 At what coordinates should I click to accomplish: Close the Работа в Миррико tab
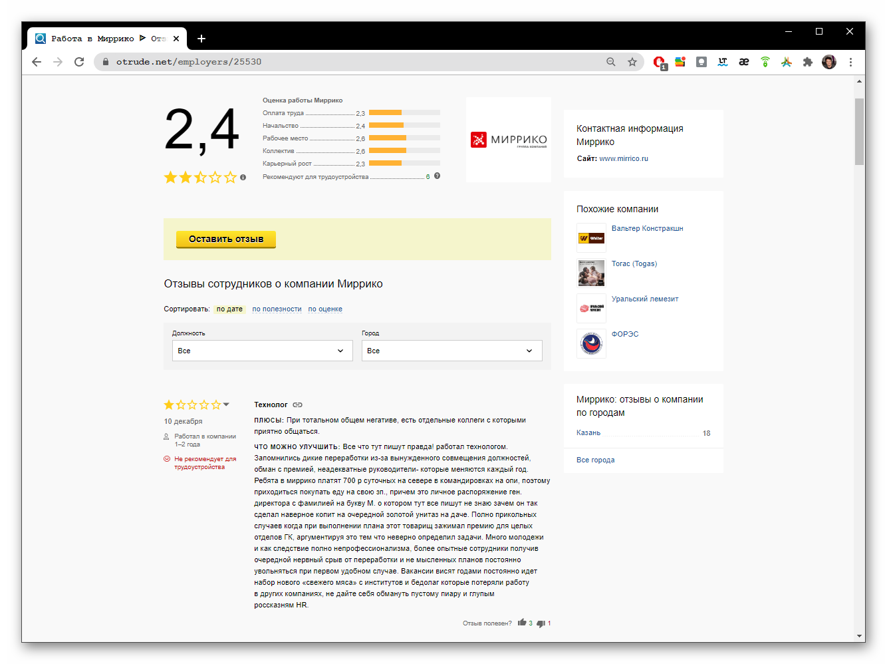click(176, 39)
